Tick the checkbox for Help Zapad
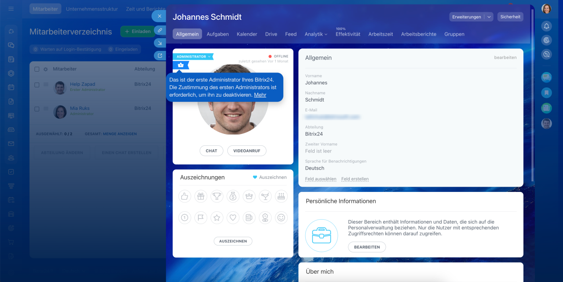This screenshot has width=563, height=282. point(37,85)
